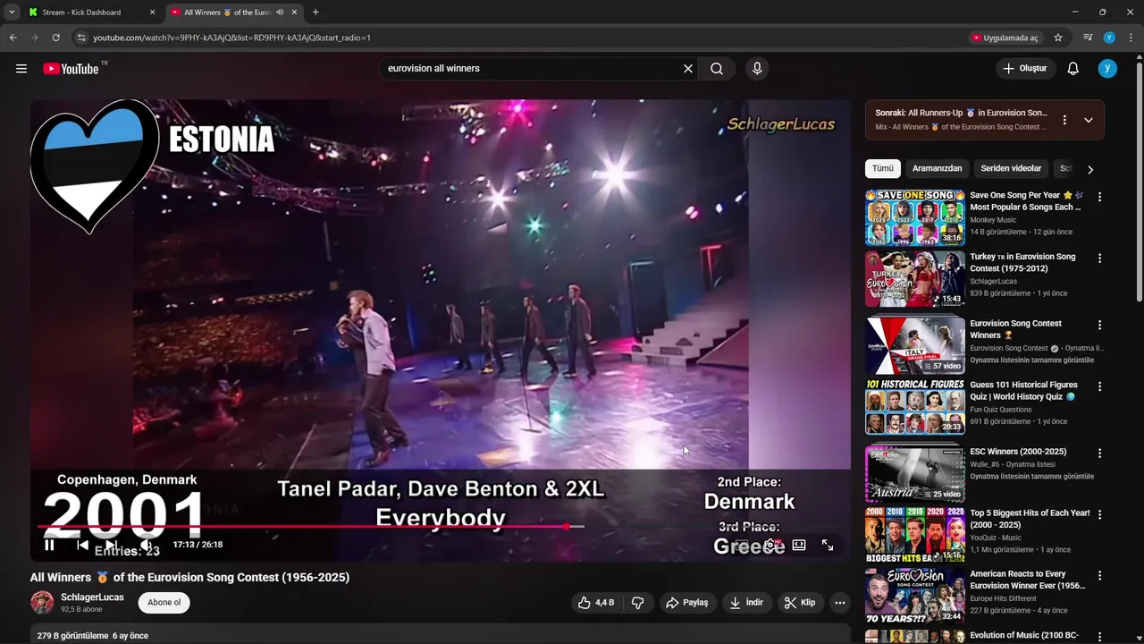Open SchlagerLucas channel name link
Viewport: 1144px width, 644px height.
pyautogui.click(x=92, y=597)
